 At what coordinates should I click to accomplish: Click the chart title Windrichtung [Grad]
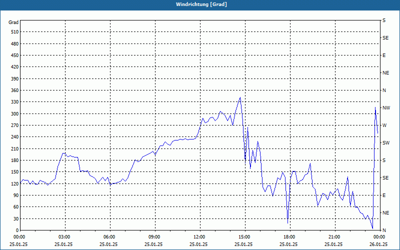coord(201,4)
